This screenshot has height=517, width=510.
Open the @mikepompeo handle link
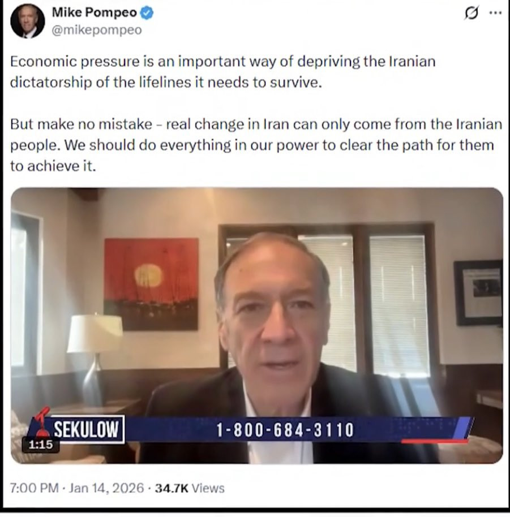click(x=97, y=30)
